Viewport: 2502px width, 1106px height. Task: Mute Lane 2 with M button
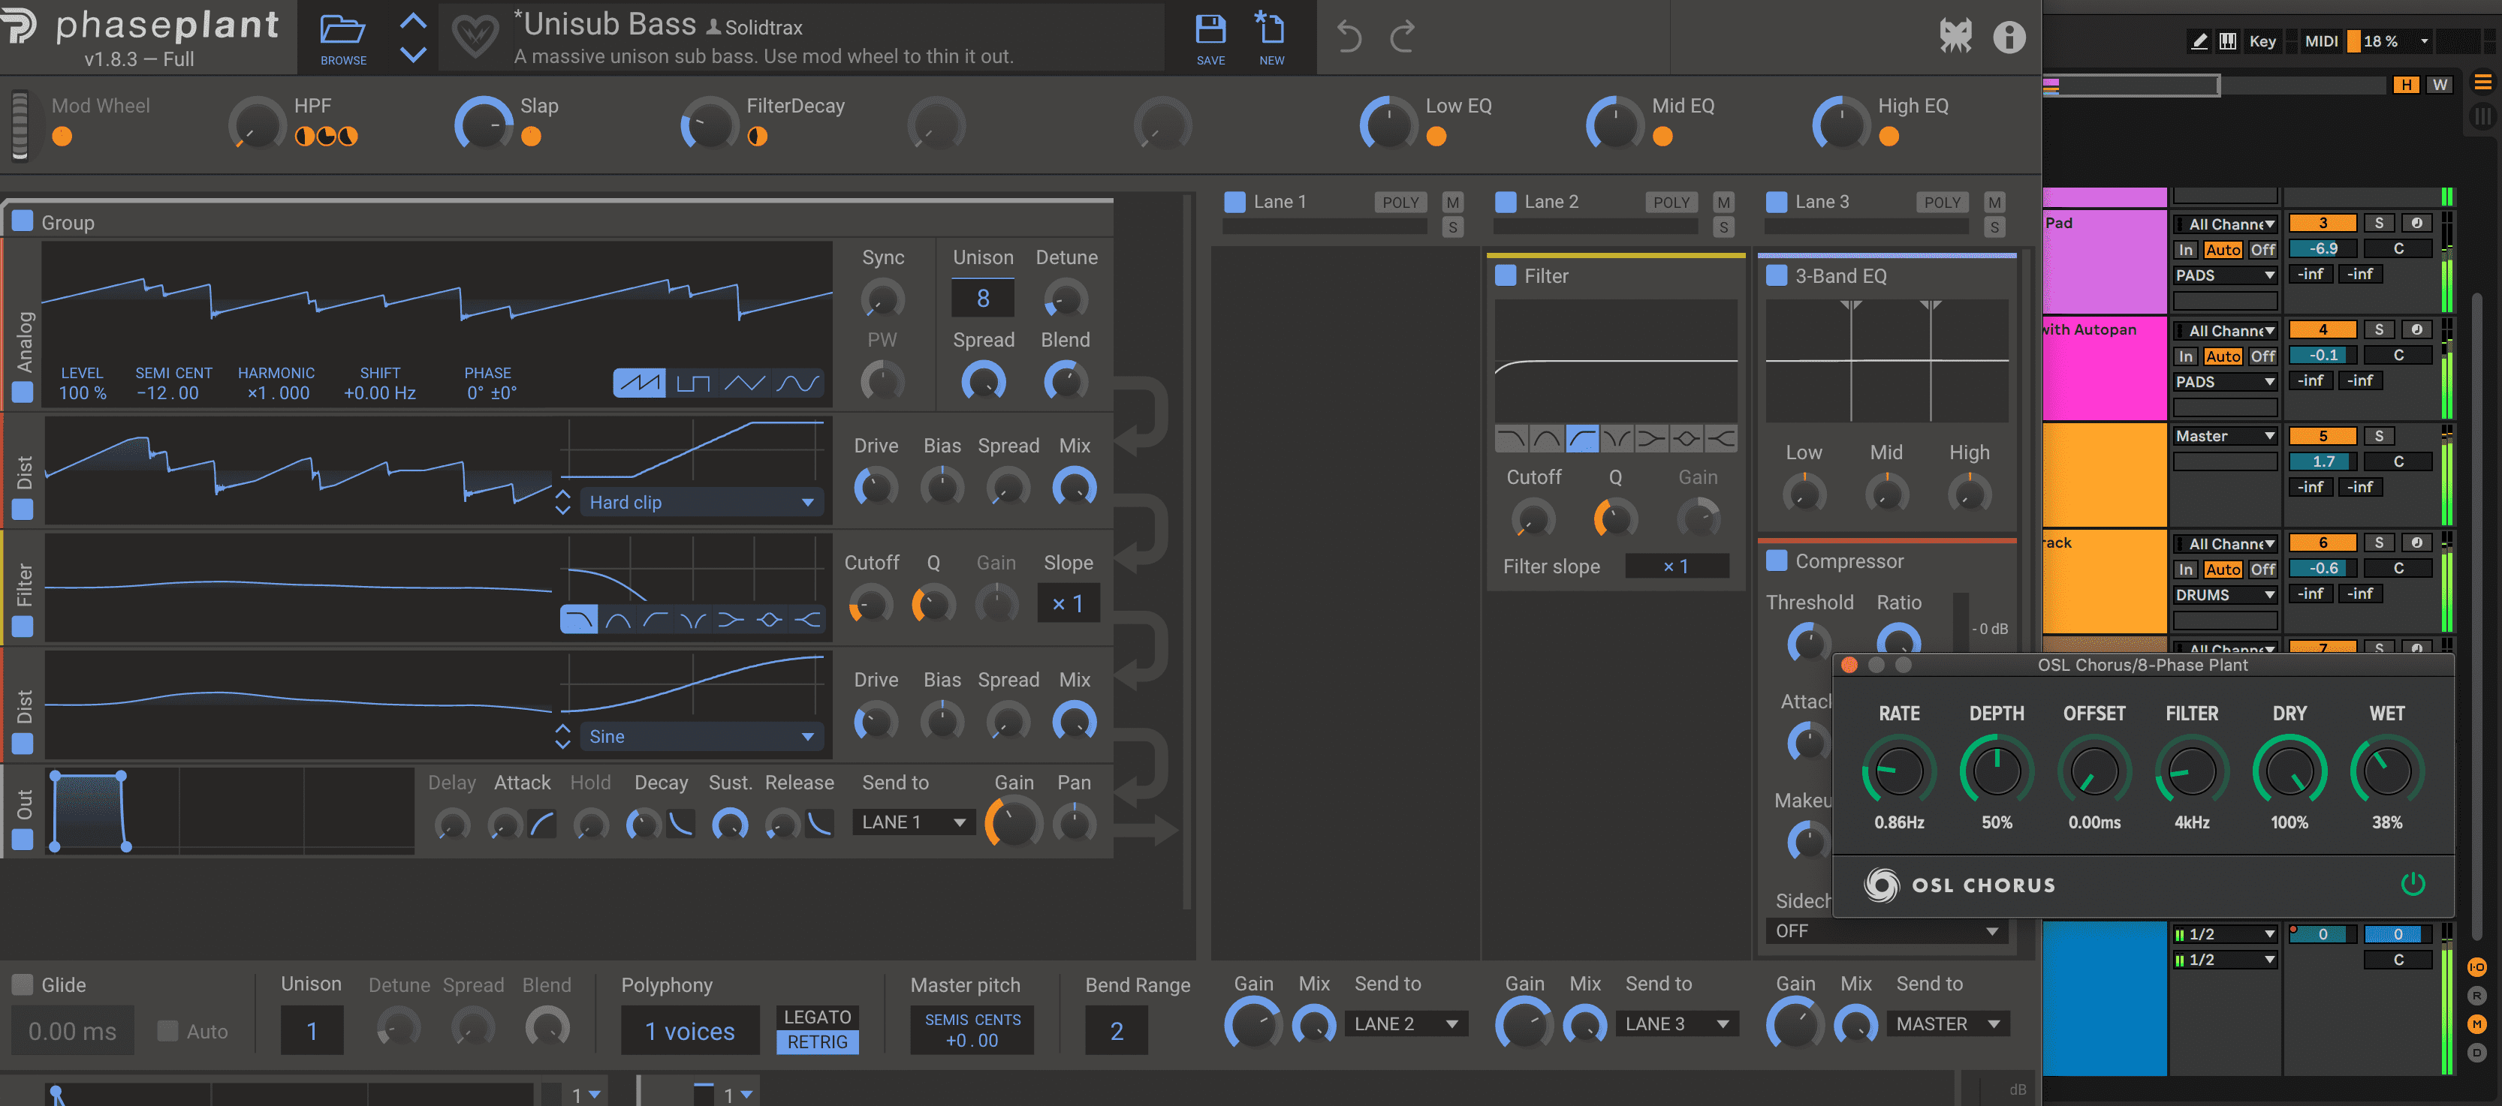1723,202
